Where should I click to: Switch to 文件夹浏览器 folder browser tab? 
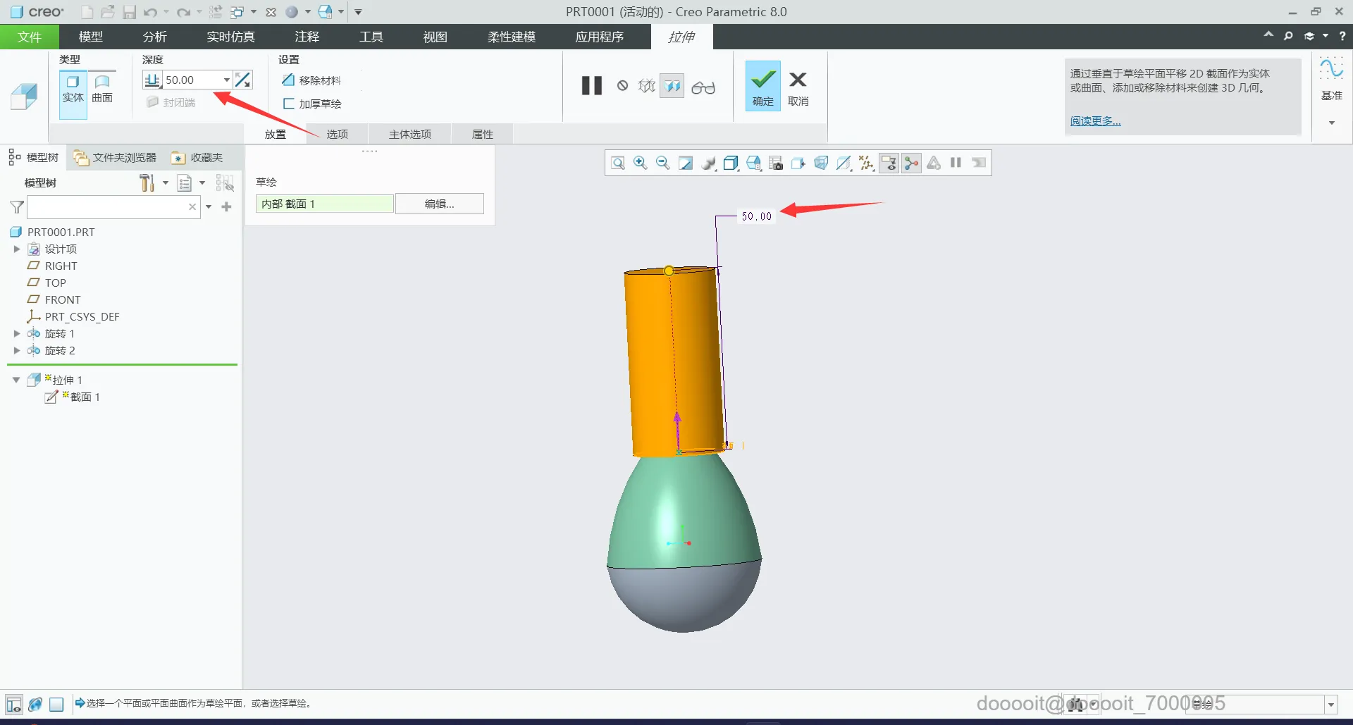pos(116,157)
